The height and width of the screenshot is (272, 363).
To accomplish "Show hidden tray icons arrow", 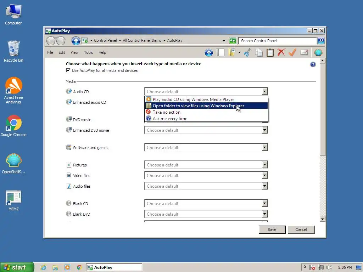I will 305,267.
